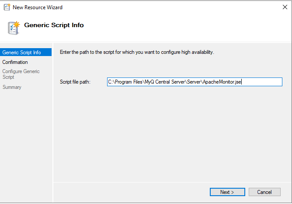
Task: Select the Generic Script Info step in sidebar
Action: click(22, 53)
